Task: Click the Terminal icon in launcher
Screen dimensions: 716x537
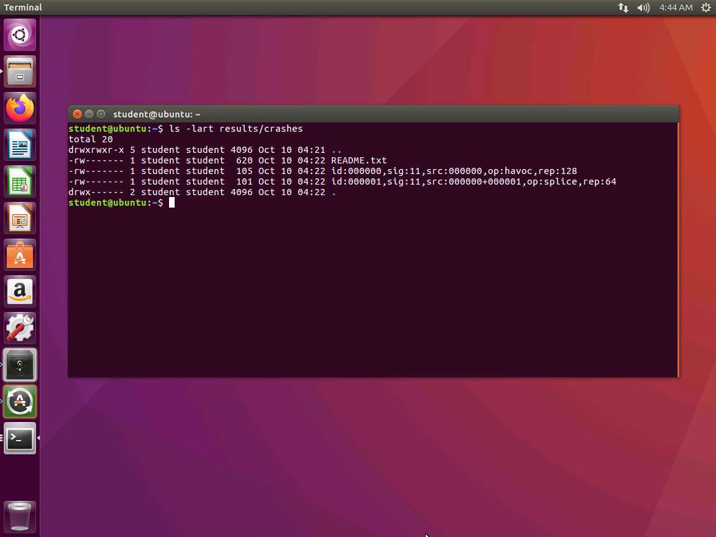Action: pyautogui.click(x=20, y=438)
